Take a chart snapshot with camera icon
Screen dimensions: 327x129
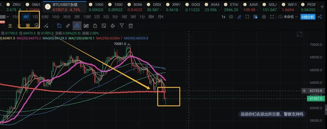[231, 17]
